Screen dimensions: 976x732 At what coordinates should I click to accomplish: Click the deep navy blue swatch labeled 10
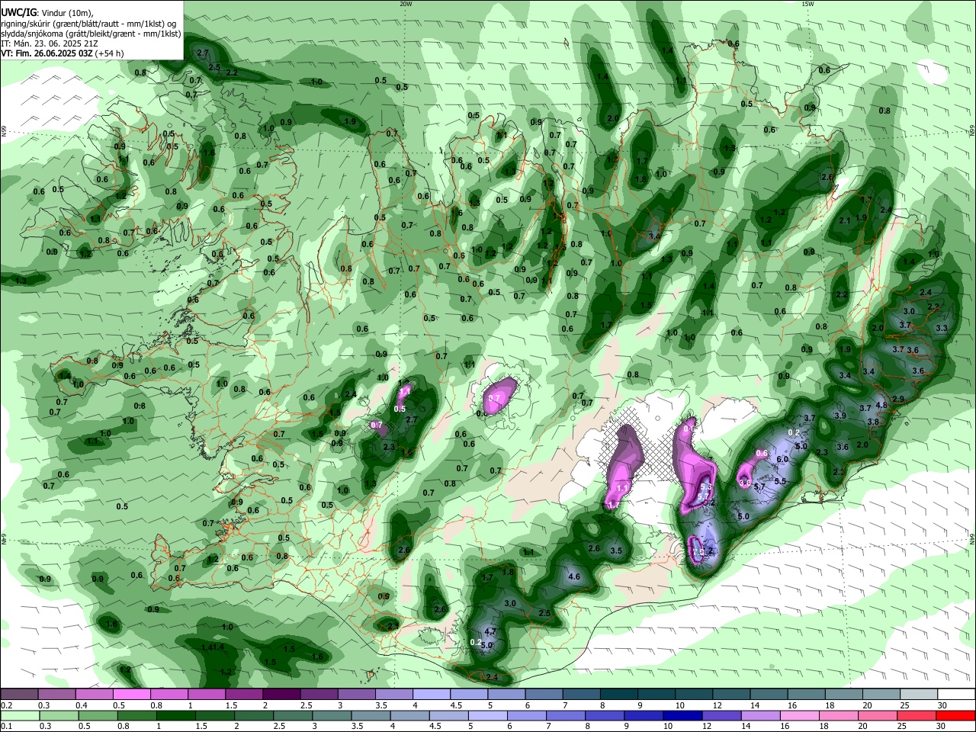click(x=681, y=715)
